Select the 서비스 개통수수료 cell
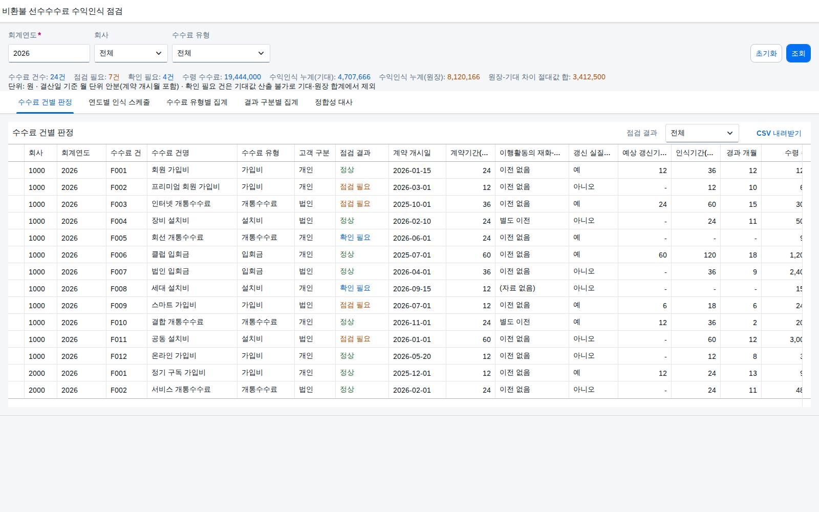The width and height of the screenshot is (819, 512). [192, 390]
